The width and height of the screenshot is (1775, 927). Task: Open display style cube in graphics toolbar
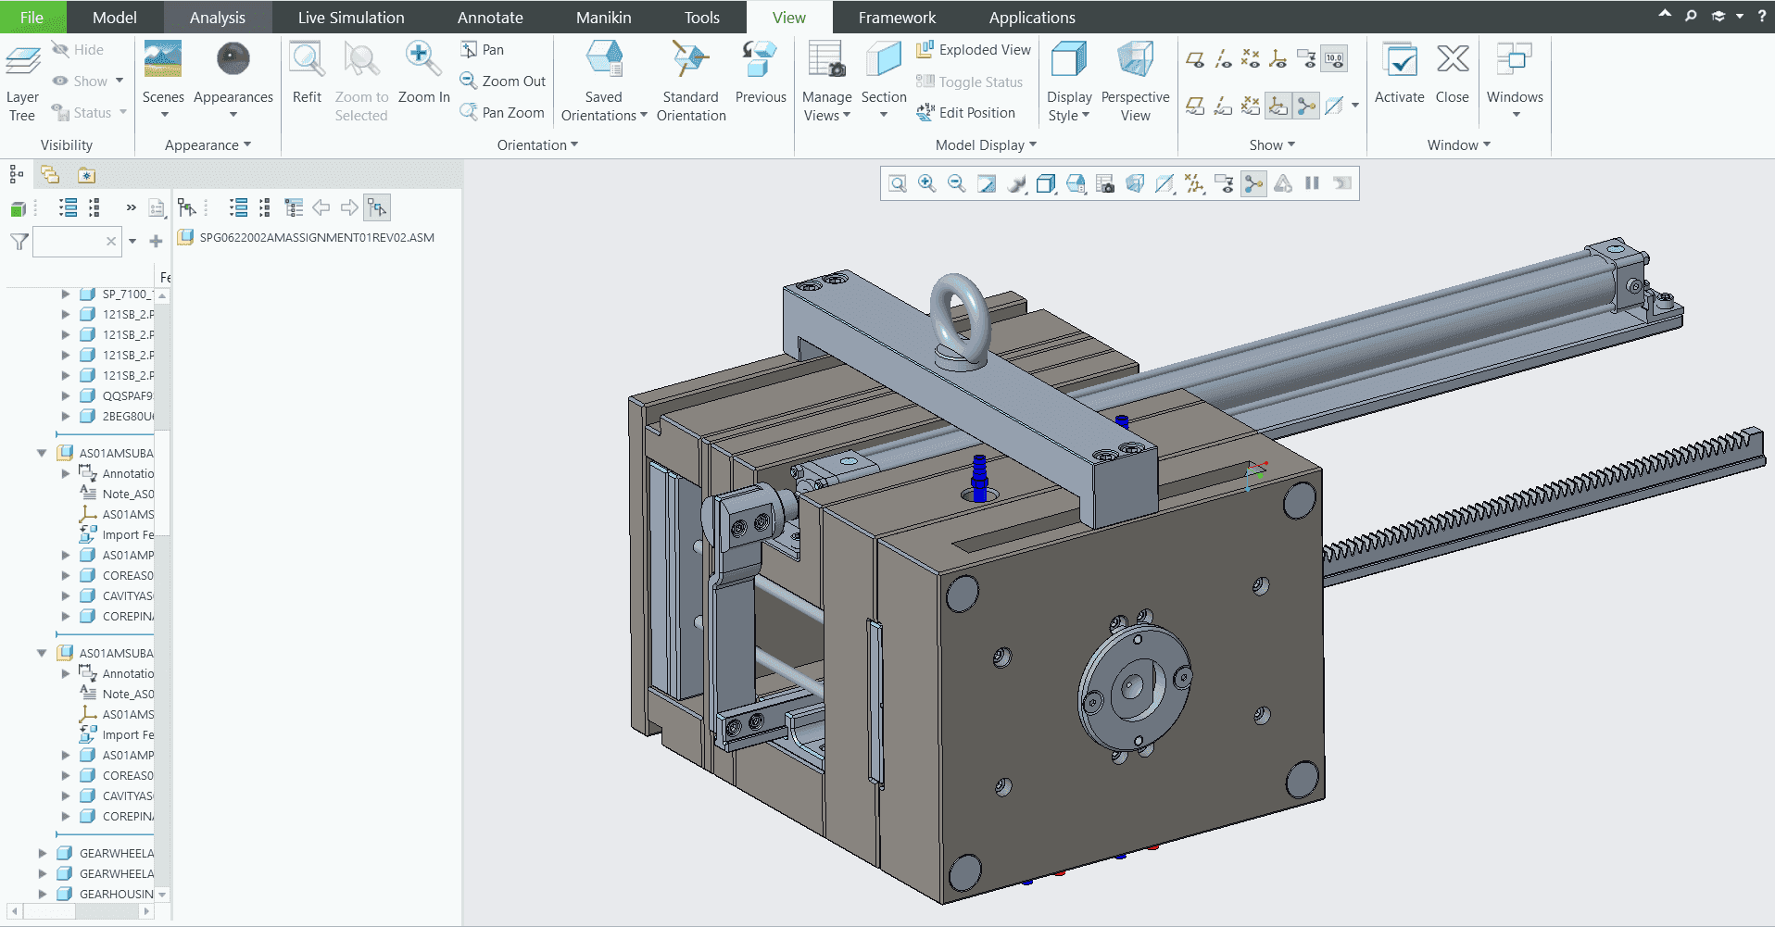[1046, 183]
